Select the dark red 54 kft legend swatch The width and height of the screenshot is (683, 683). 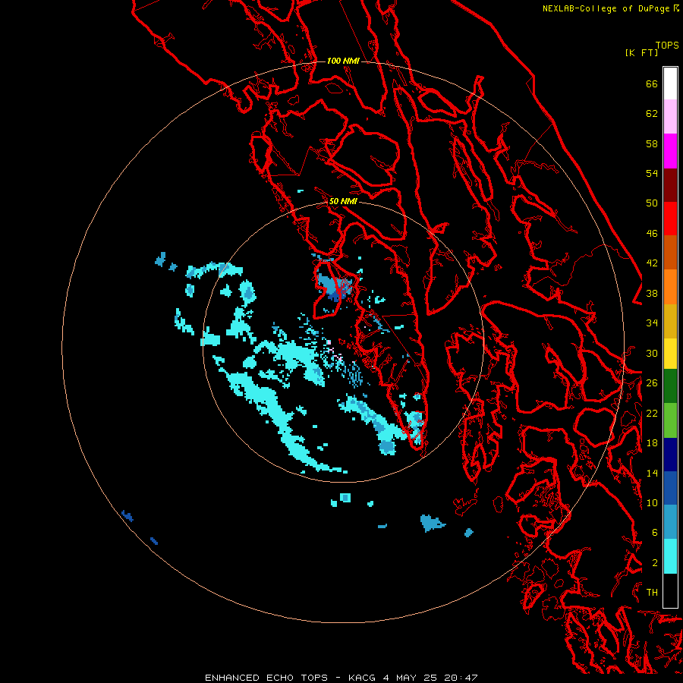pyautogui.click(x=670, y=185)
